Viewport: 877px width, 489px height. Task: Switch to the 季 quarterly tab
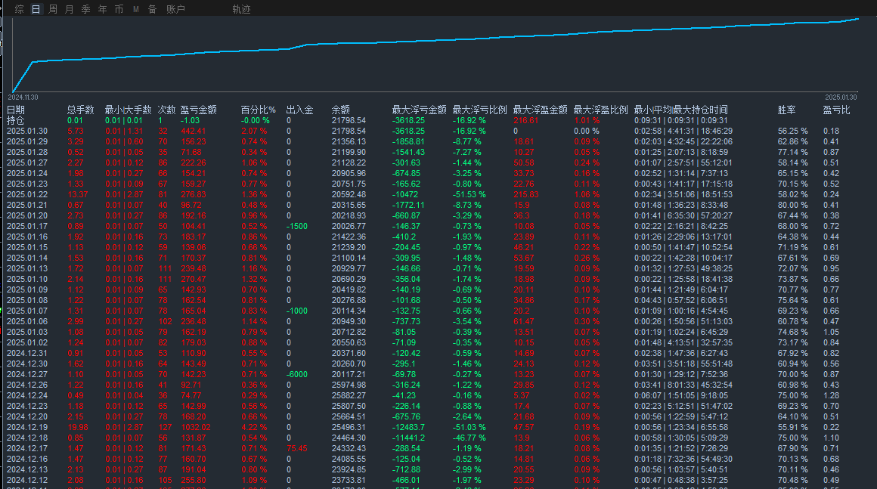(x=85, y=10)
